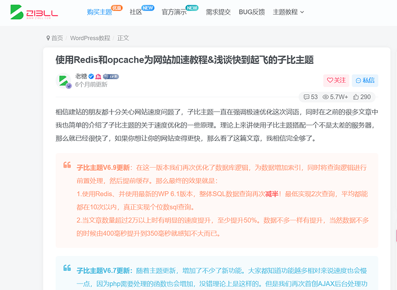The width and height of the screenshot is (397, 290).
Task: Open the 官方演示 demo page
Action: click(174, 12)
